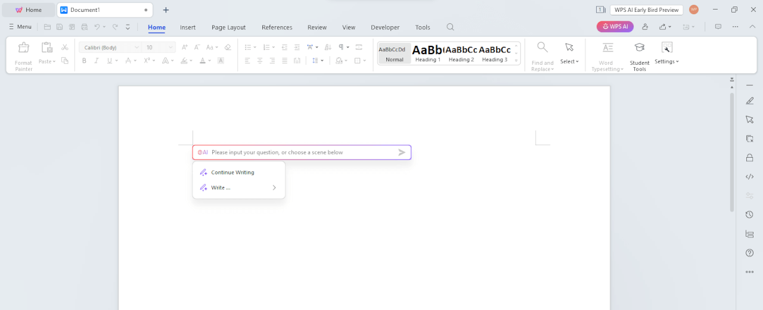Open the code brackets icon in sidebar

tap(750, 177)
